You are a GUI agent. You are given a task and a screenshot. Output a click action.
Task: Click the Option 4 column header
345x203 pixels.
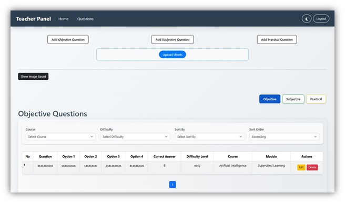pos(137,157)
